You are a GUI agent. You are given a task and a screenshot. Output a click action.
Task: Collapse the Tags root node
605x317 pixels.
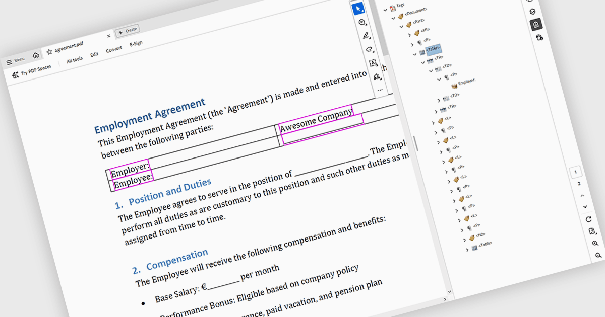pos(385,9)
